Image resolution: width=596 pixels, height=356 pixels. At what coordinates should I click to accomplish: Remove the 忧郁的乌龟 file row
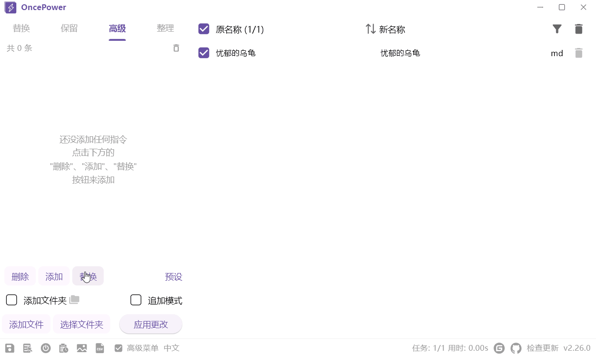pos(579,53)
